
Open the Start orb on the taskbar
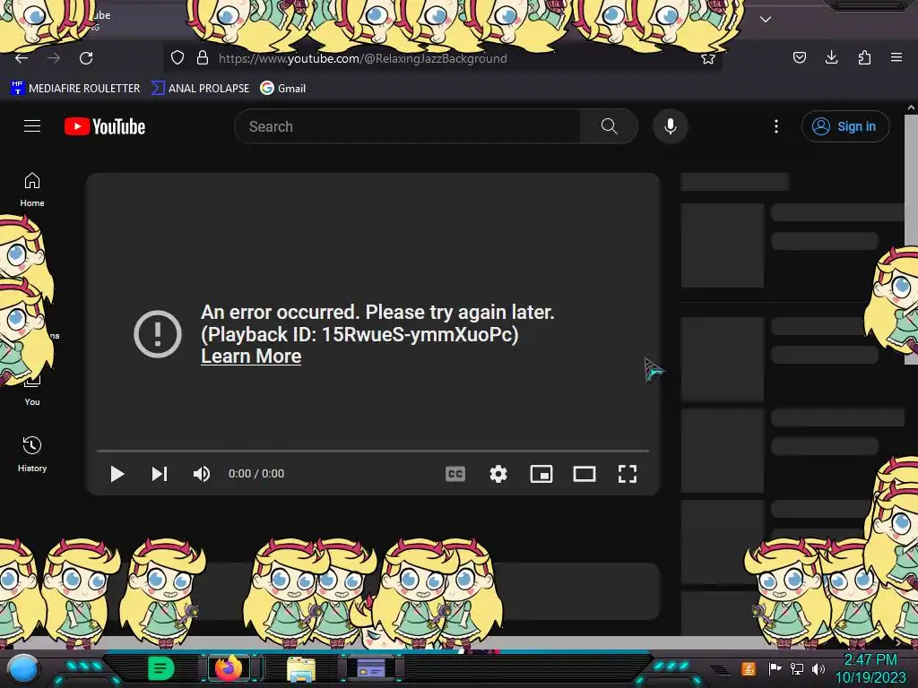pyautogui.click(x=23, y=669)
